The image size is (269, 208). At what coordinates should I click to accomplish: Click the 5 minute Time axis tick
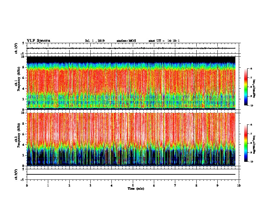pos(133,186)
